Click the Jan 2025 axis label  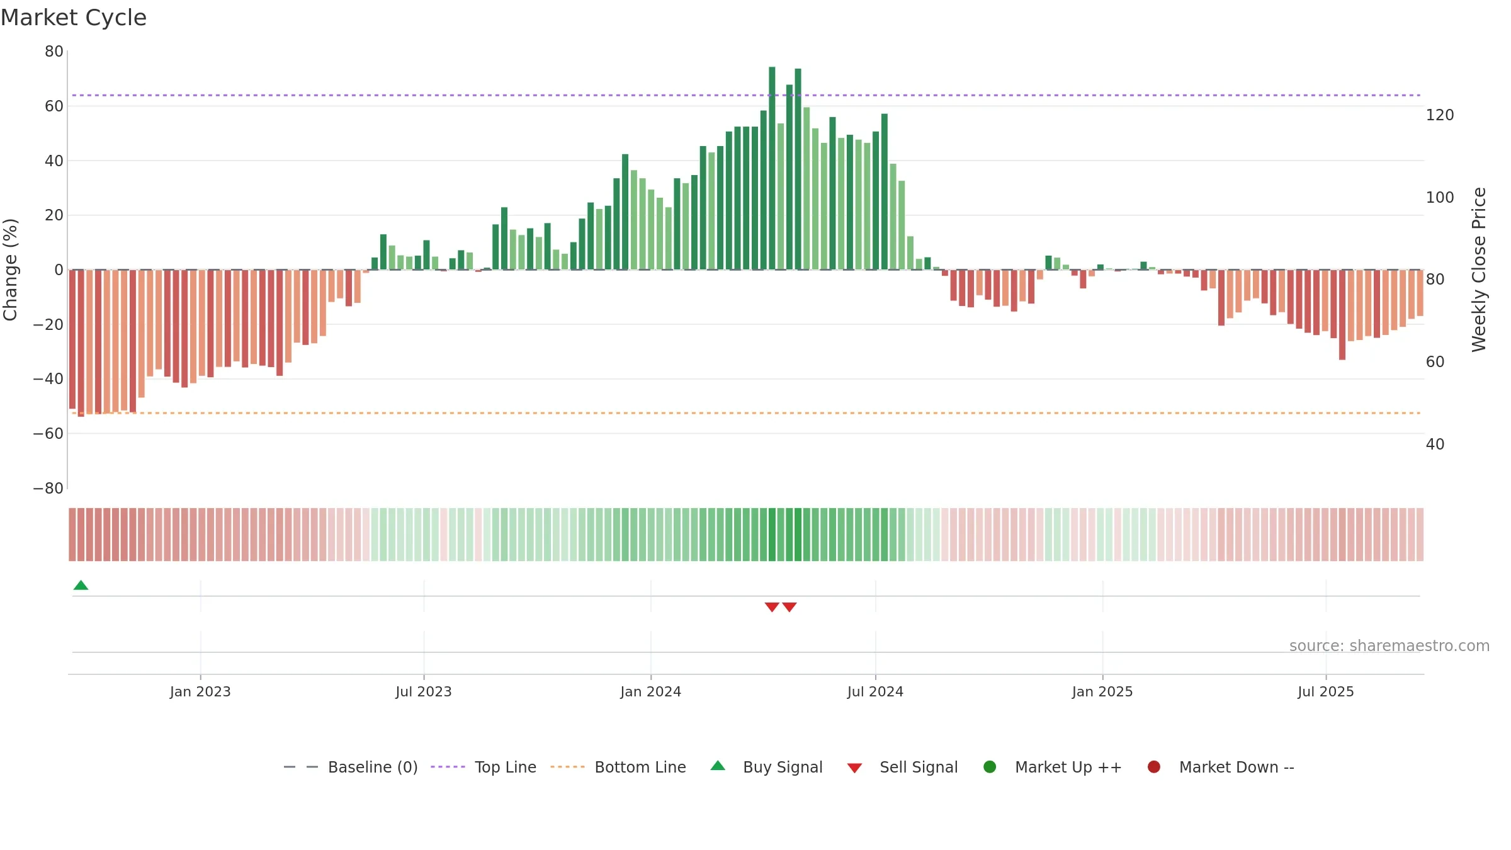(x=1102, y=692)
